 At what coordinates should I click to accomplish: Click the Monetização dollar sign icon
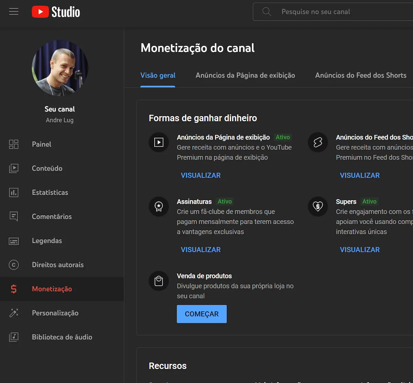[14, 289]
